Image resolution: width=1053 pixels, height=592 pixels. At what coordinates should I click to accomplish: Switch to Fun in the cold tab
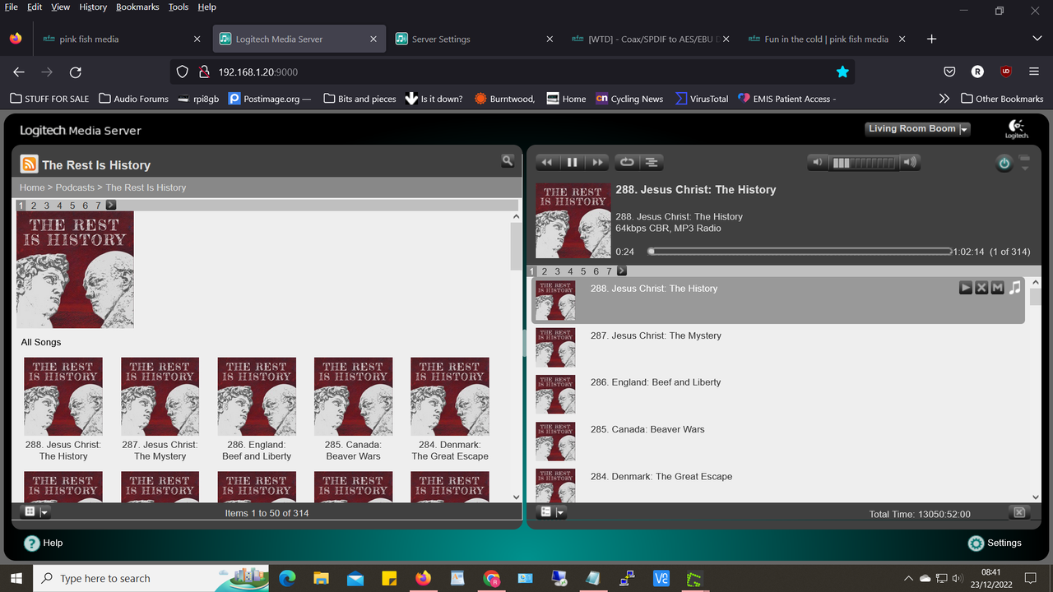click(x=825, y=39)
